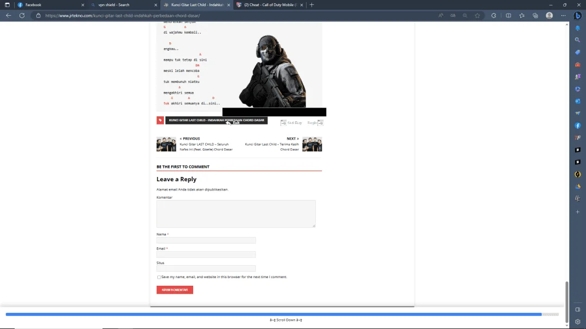Close the vpn shield Search tab
The image size is (586, 329).
tap(156, 5)
